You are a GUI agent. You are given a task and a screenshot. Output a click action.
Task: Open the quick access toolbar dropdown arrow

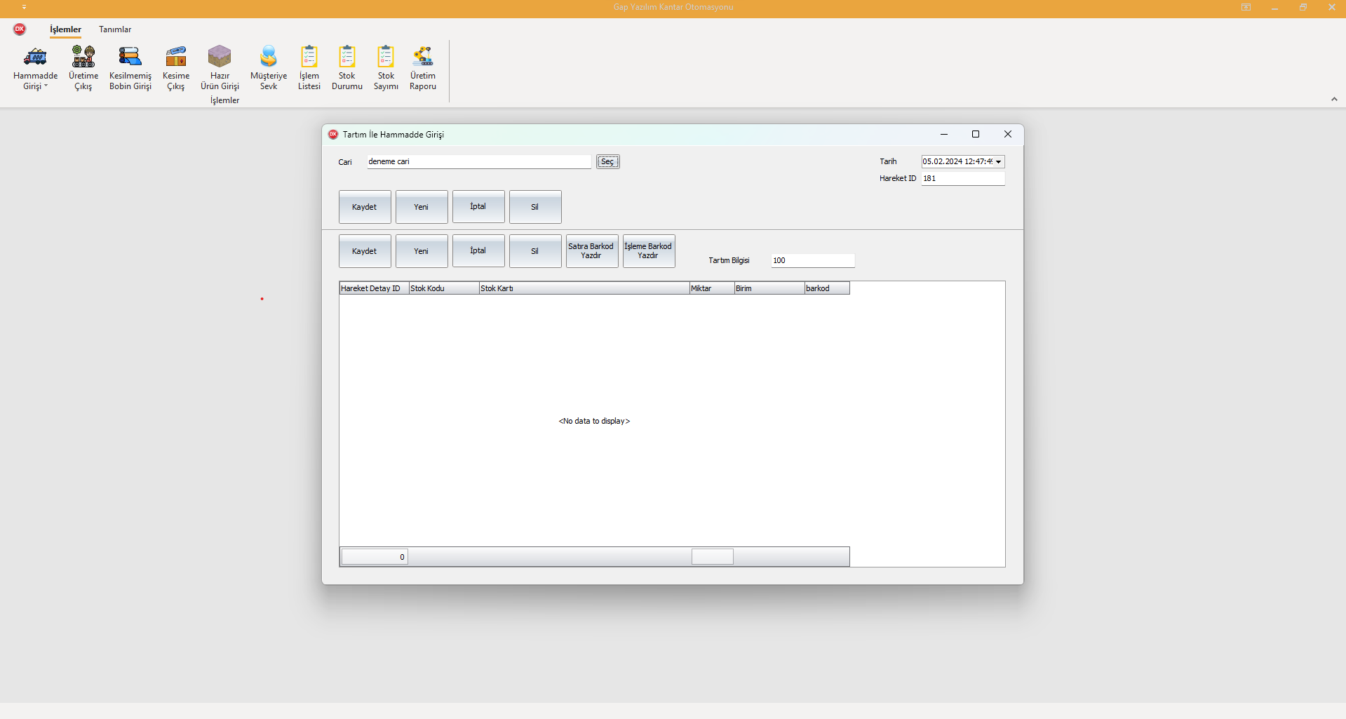click(x=24, y=7)
